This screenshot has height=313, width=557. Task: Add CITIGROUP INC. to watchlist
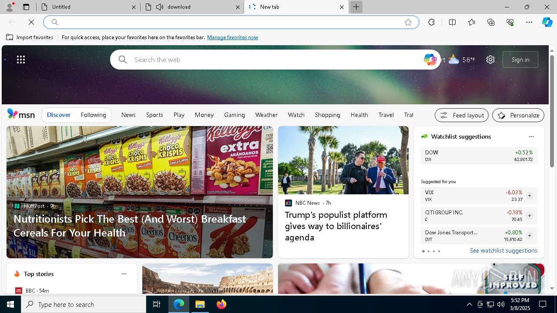(x=529, y=216)
